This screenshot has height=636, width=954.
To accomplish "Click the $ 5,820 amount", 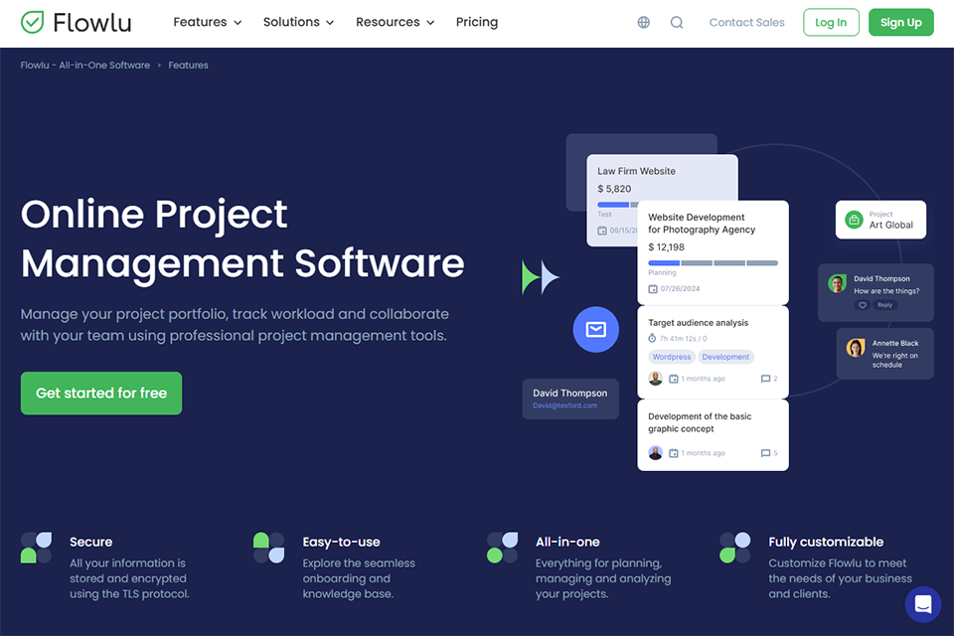I will 614,189.
